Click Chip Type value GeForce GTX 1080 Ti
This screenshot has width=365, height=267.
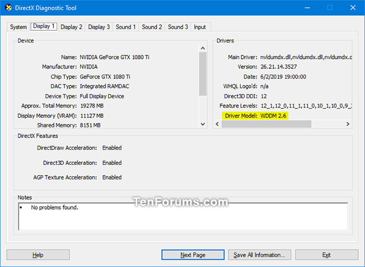tap(105, 77)
